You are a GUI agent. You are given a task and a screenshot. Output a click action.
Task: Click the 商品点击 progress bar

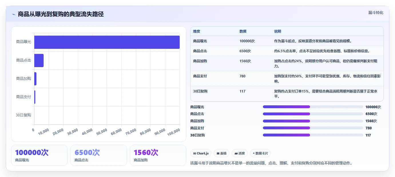(313, 114)
